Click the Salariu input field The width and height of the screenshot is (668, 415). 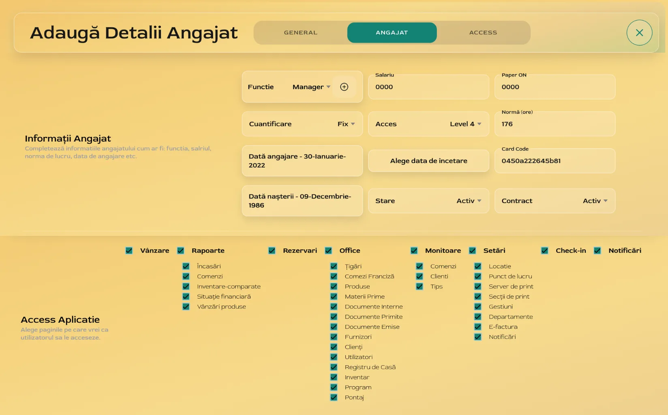point(428,87)
